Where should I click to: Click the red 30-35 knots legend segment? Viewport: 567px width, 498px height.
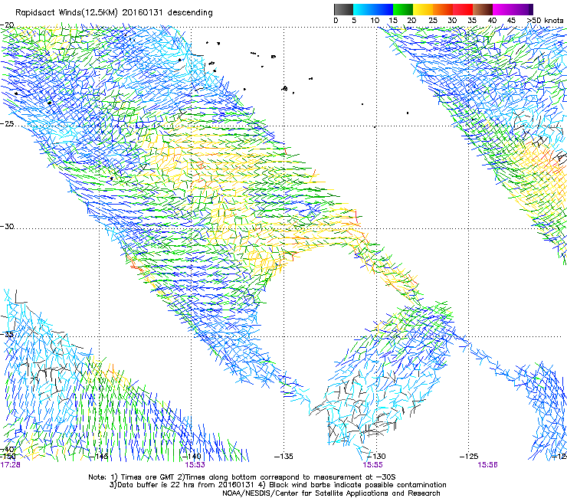(463, 9)
